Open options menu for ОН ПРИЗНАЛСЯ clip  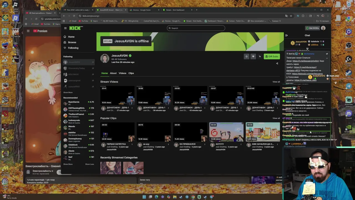205,144
